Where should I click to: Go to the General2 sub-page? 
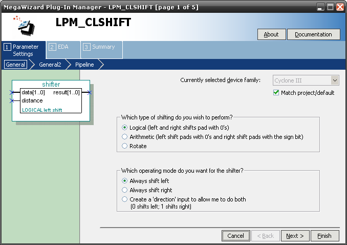coord(50,65)
